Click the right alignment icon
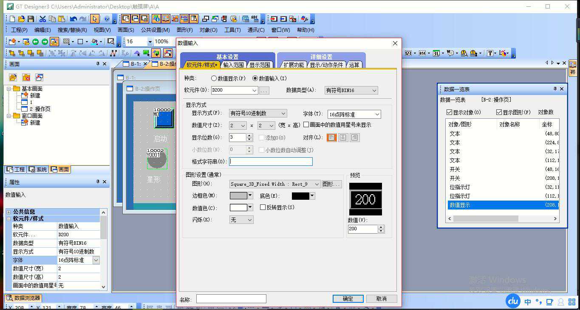Viewport: 580px width, 310px height. pyautogui.click(x=354, y=137)
